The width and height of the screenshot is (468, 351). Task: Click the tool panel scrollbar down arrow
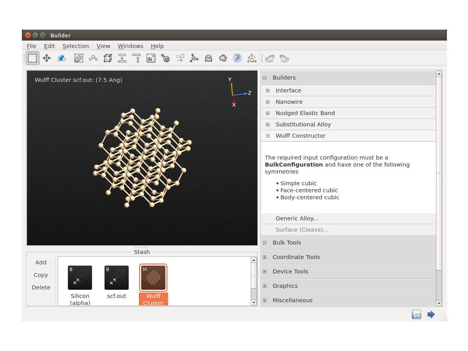tap(439, 303)
